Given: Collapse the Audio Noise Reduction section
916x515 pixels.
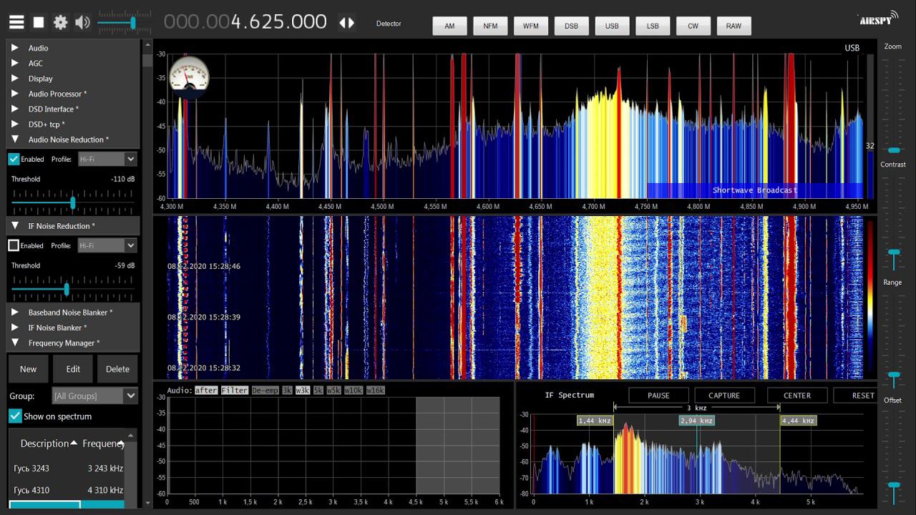Looking at the screenshot, I should (15, 139).
